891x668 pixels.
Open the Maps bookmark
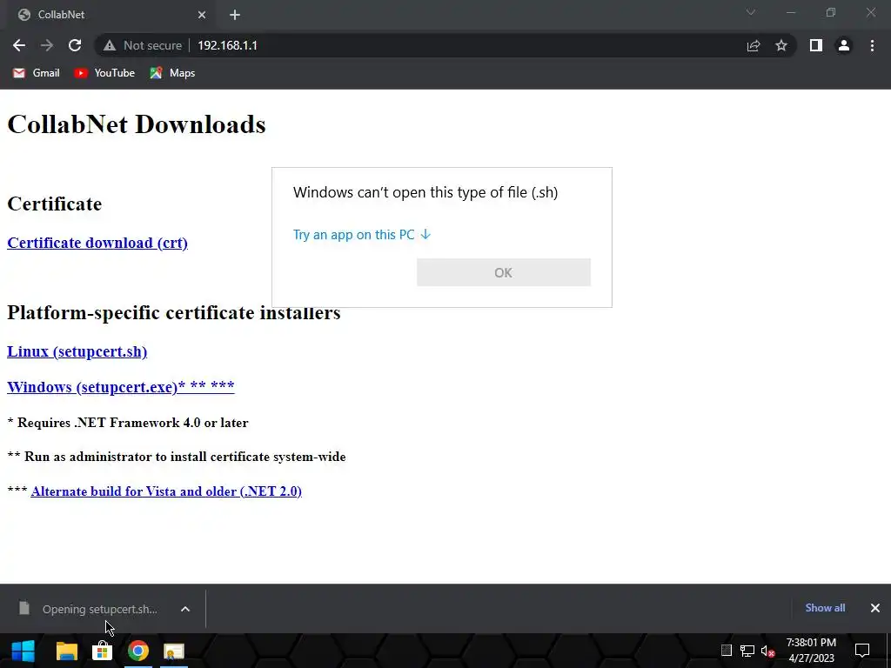173,73
